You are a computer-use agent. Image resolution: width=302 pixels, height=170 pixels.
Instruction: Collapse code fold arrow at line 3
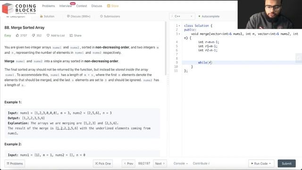tap(179, 34)
